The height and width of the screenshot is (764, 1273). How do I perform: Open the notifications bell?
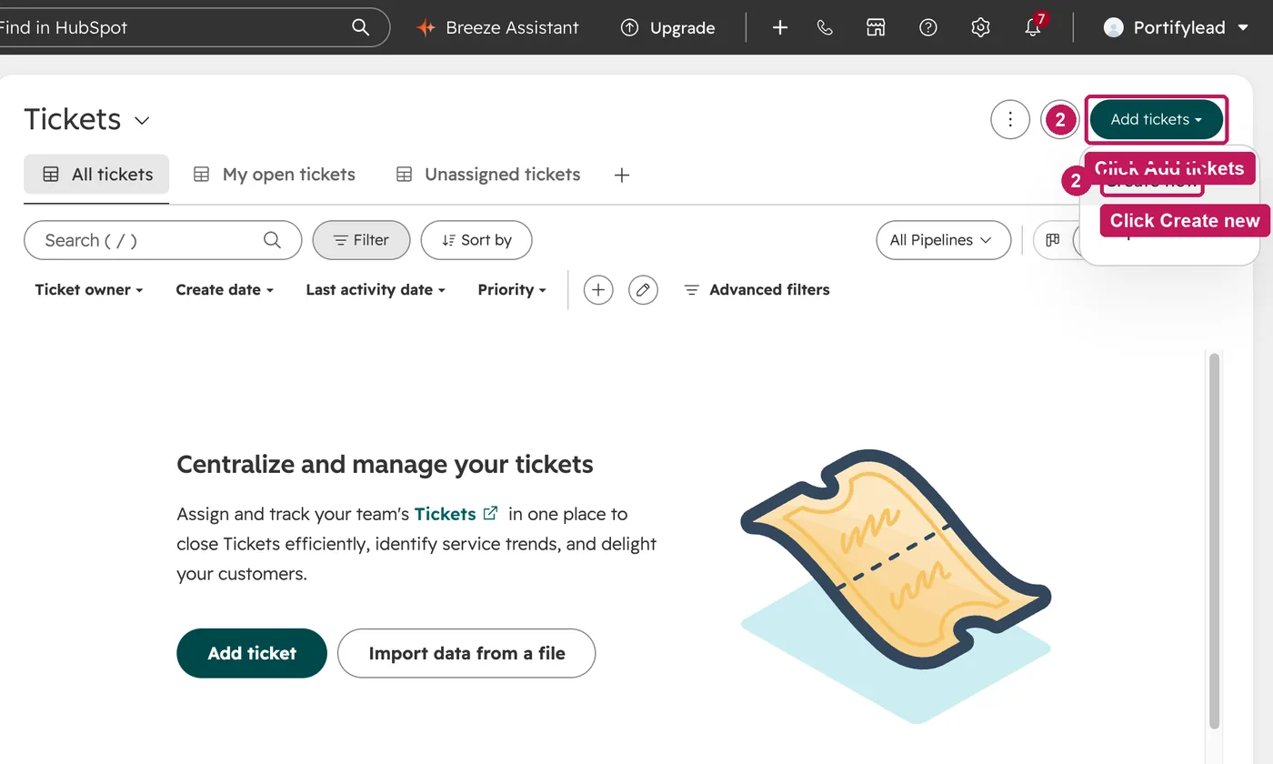tap(1033, 27)
